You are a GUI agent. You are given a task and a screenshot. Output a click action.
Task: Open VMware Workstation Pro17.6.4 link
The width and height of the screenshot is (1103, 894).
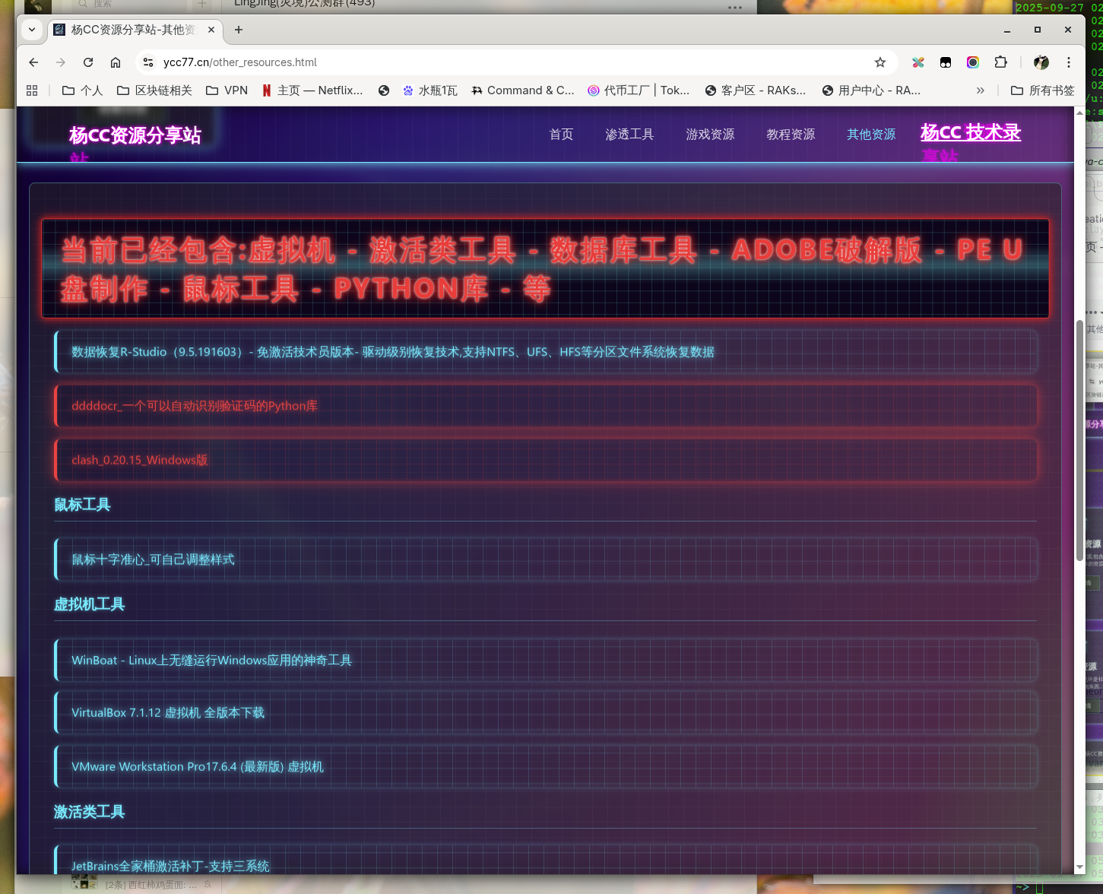click(546, 766)
